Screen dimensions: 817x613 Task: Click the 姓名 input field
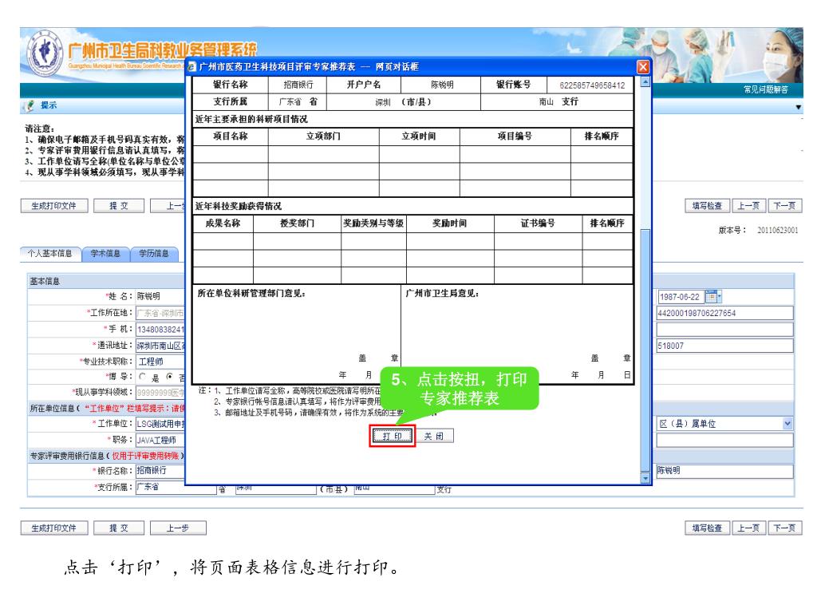point(160,296)
